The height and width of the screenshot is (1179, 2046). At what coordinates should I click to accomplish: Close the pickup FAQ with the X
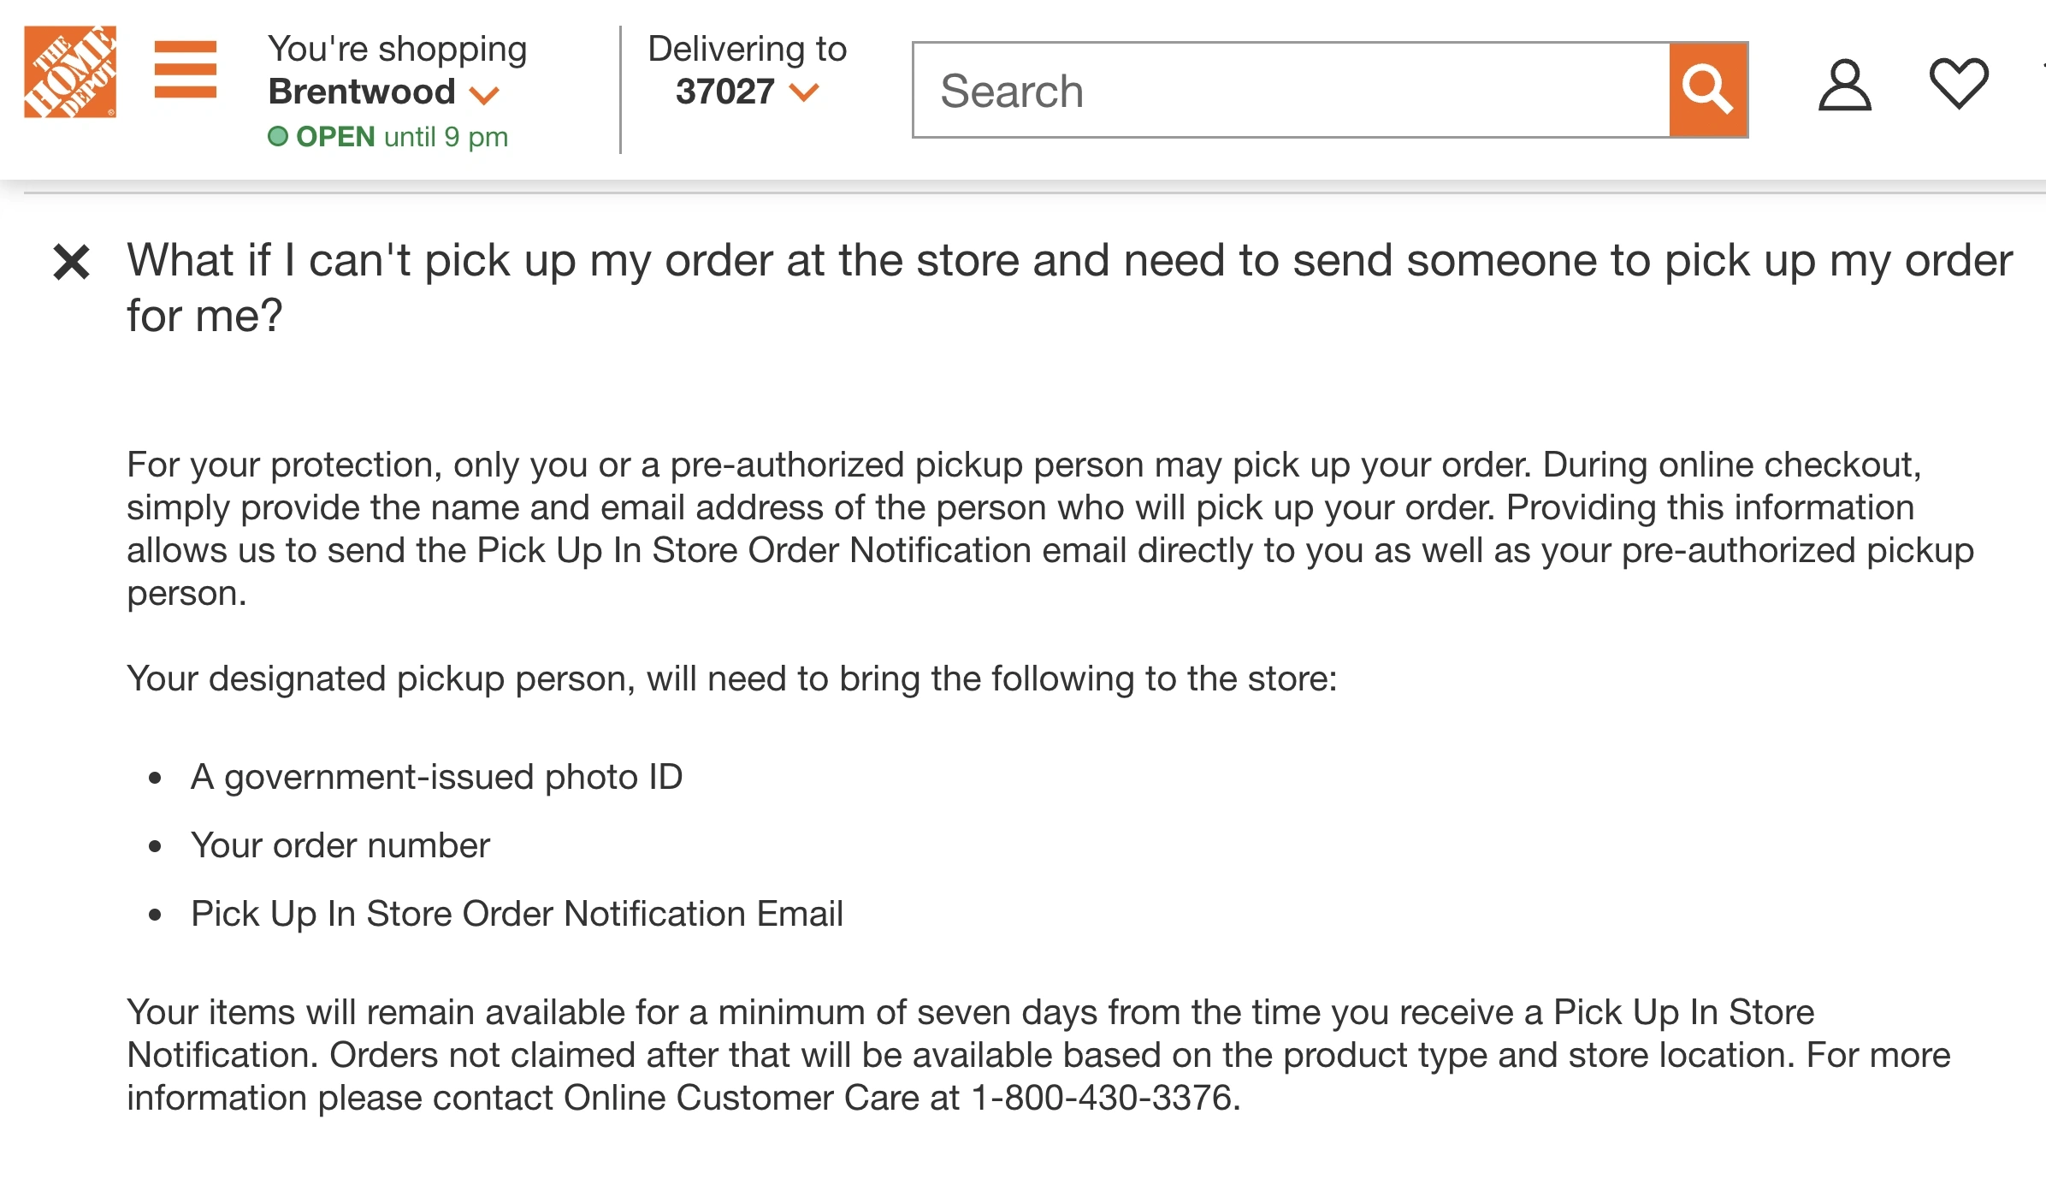(72, 262)
